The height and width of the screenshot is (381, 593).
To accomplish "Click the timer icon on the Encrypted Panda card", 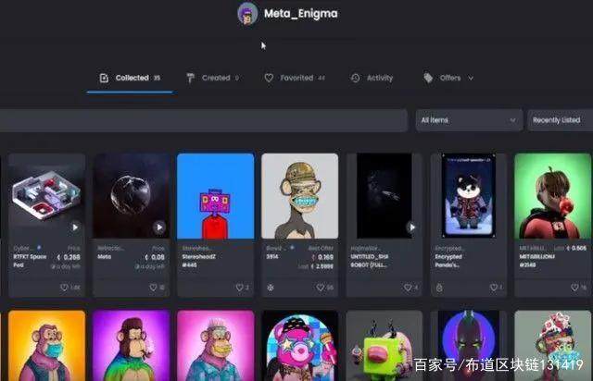I will [x=439, y=289].
